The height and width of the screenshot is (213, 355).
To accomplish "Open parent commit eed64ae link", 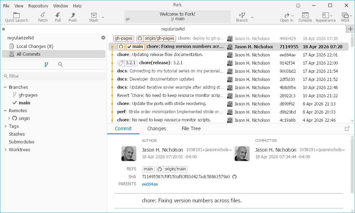I will [x=150, y=184].
